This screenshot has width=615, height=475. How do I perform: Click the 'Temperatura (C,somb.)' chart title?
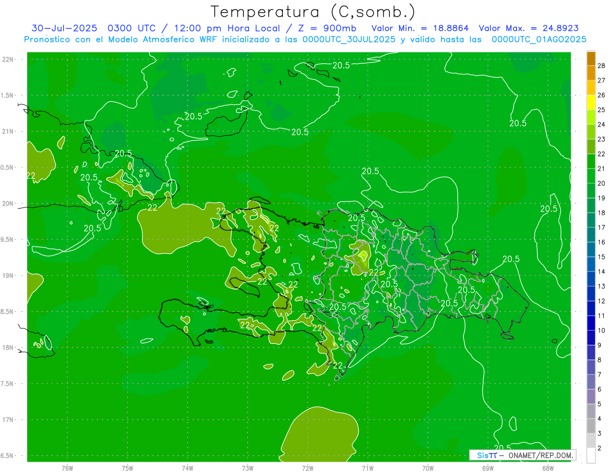click(313, 12)
